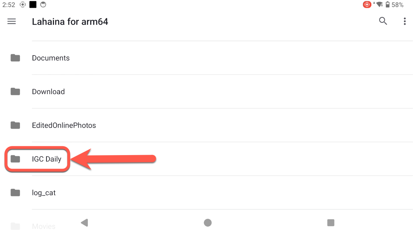
Task: Tap the battery status icon
Action: click(x=387, y=5)
